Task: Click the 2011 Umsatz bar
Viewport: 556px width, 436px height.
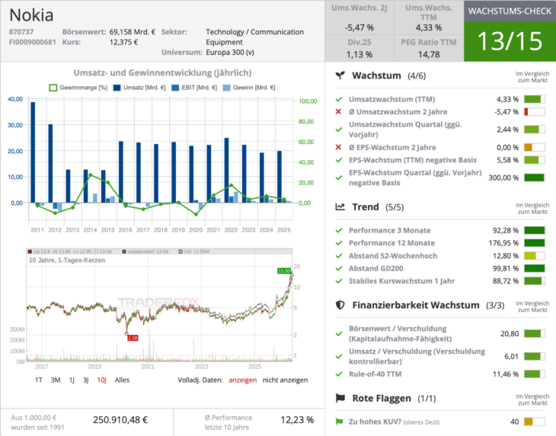Action: [x=33, y=152]
